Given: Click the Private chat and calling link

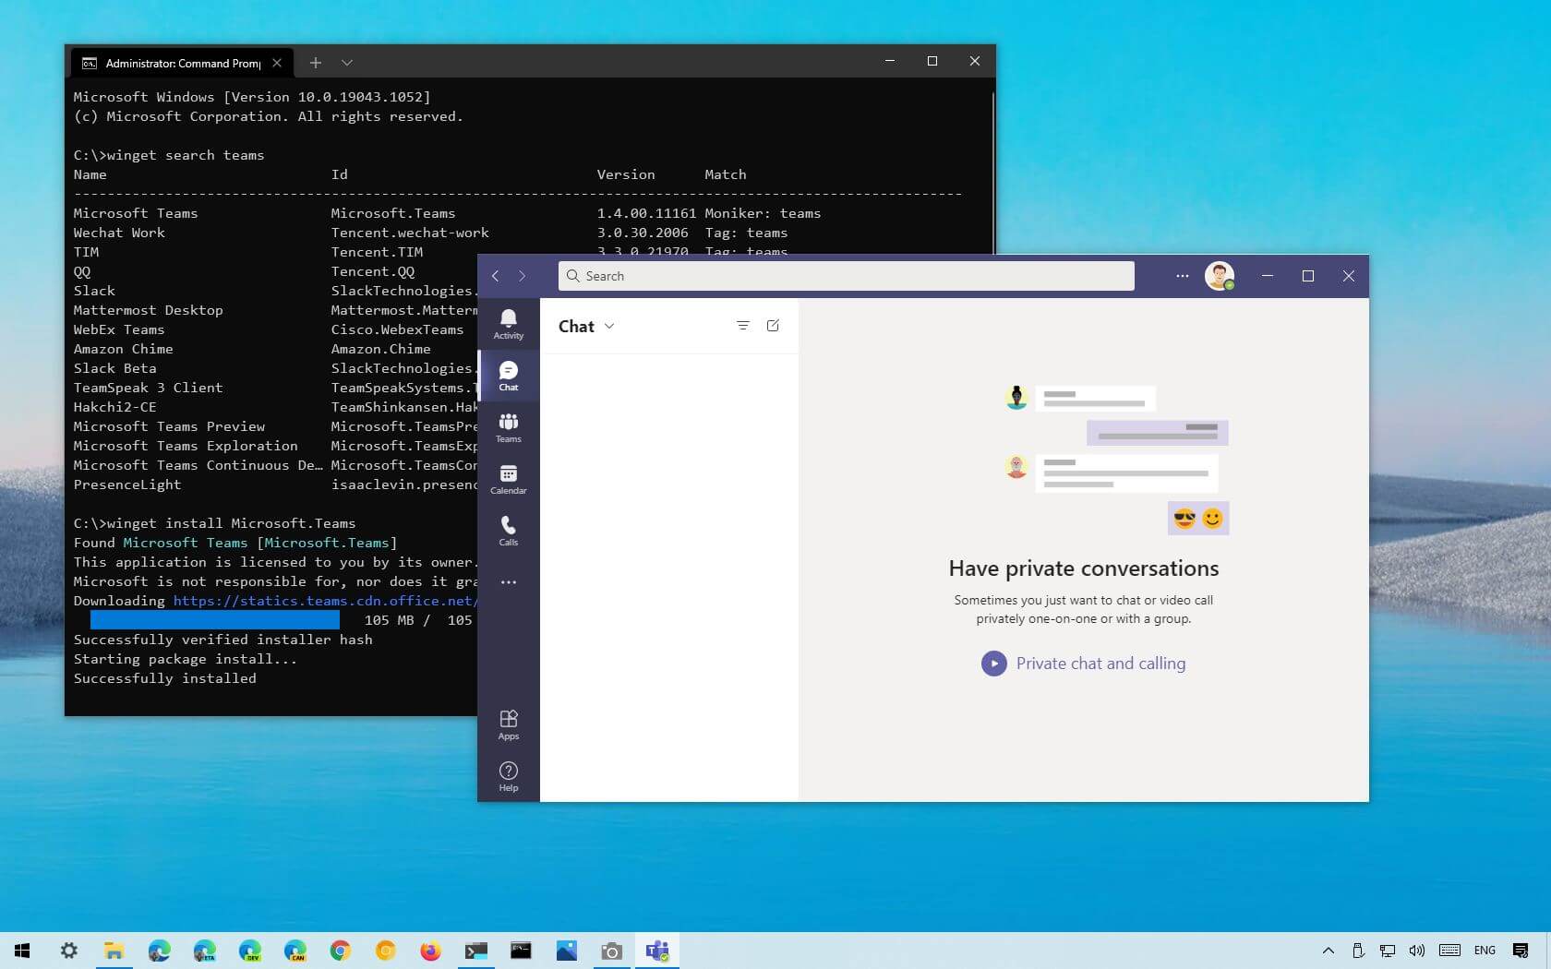Looking at the screenshot, I should point(1100,664).
